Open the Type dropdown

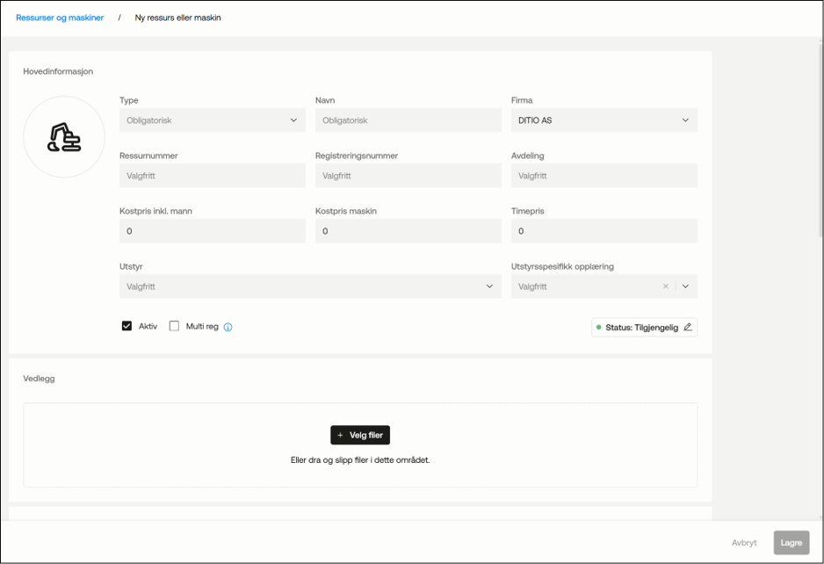213,120
